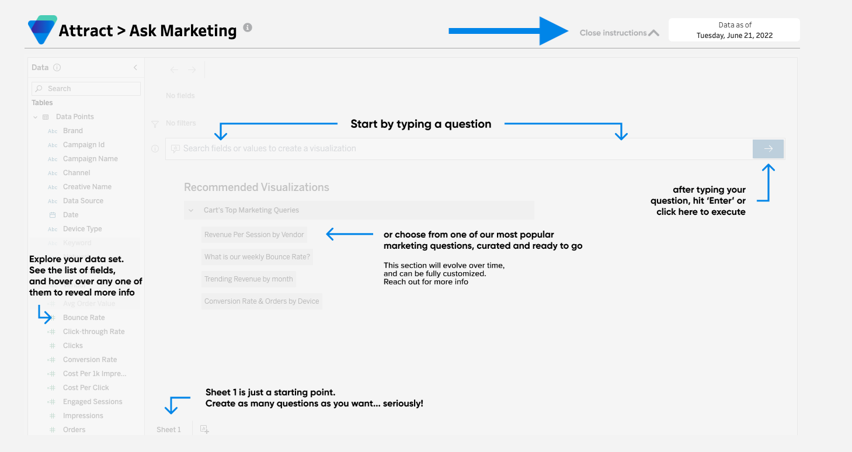The width and height of the screenshot is (852, 452).
Task: Close instructions overlay
Action: [619, 33]
